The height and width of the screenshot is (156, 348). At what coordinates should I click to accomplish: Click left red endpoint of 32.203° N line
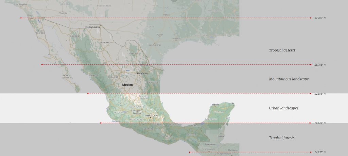coord(21,18)
